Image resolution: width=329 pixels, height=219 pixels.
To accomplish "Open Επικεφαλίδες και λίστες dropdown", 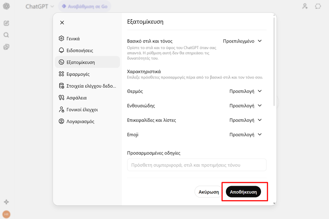I will pyautogui.click(x=245, y=120).
